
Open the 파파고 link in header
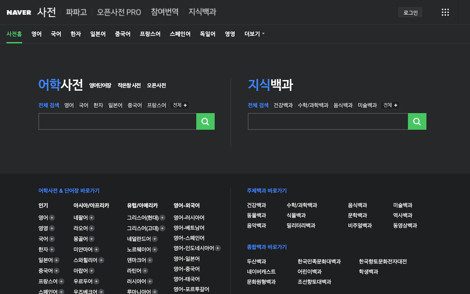coord(76,12)
